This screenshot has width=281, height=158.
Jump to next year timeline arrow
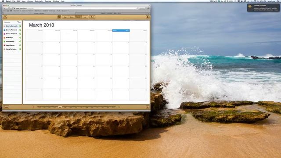[119, 107]
